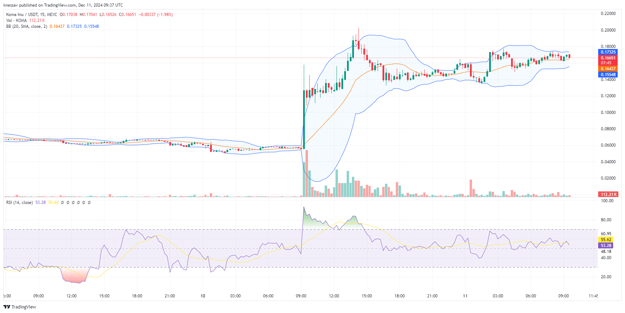
Task: Click the 0.02000 price axis label
Action: pyautogui.click(x=608, y=178)
